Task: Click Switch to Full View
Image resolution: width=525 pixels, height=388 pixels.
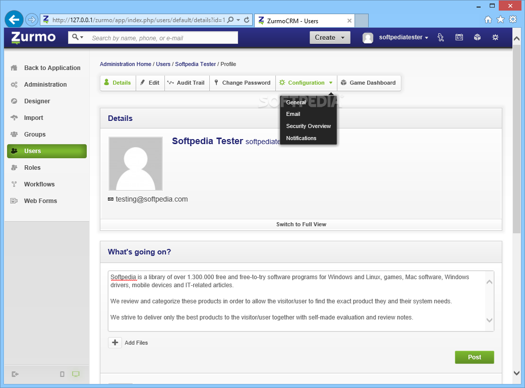Action: [x=301, y=224]
